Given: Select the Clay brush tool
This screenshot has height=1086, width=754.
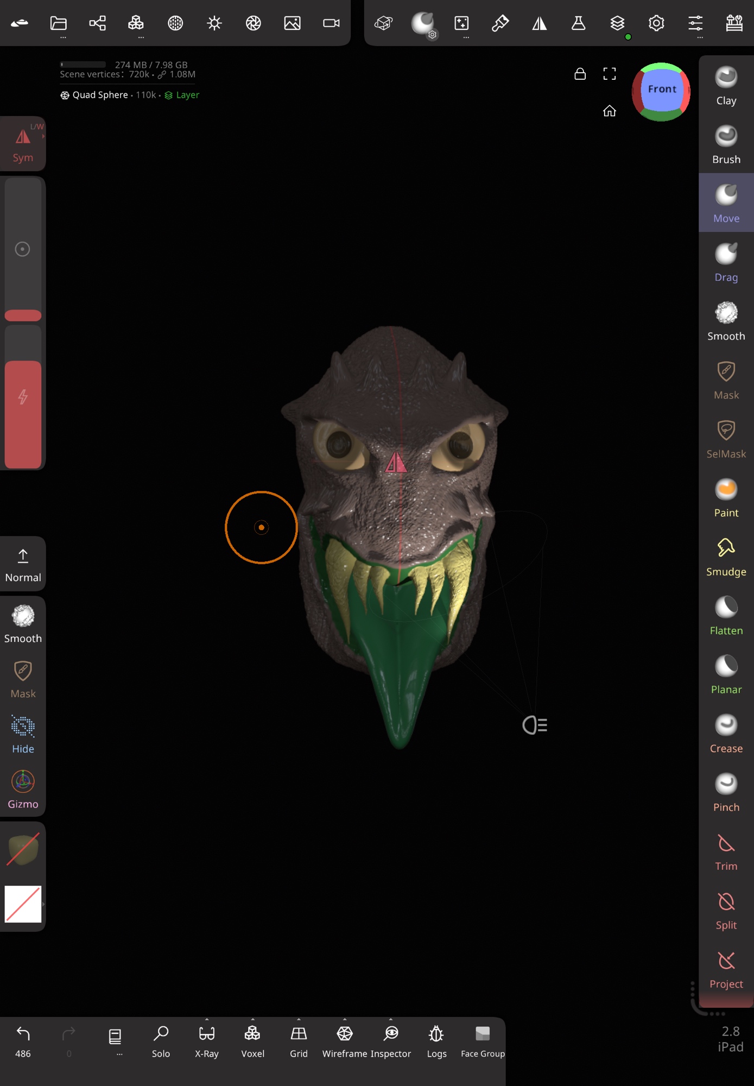Looking at the screenshot, I should coord(726,86).
